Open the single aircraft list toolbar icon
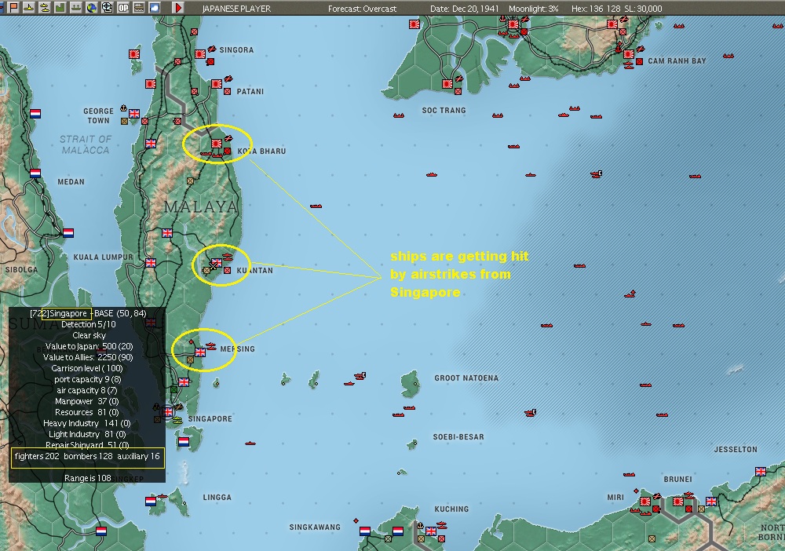785x551 pixels. pyautogui.click(x=28, y=8)
